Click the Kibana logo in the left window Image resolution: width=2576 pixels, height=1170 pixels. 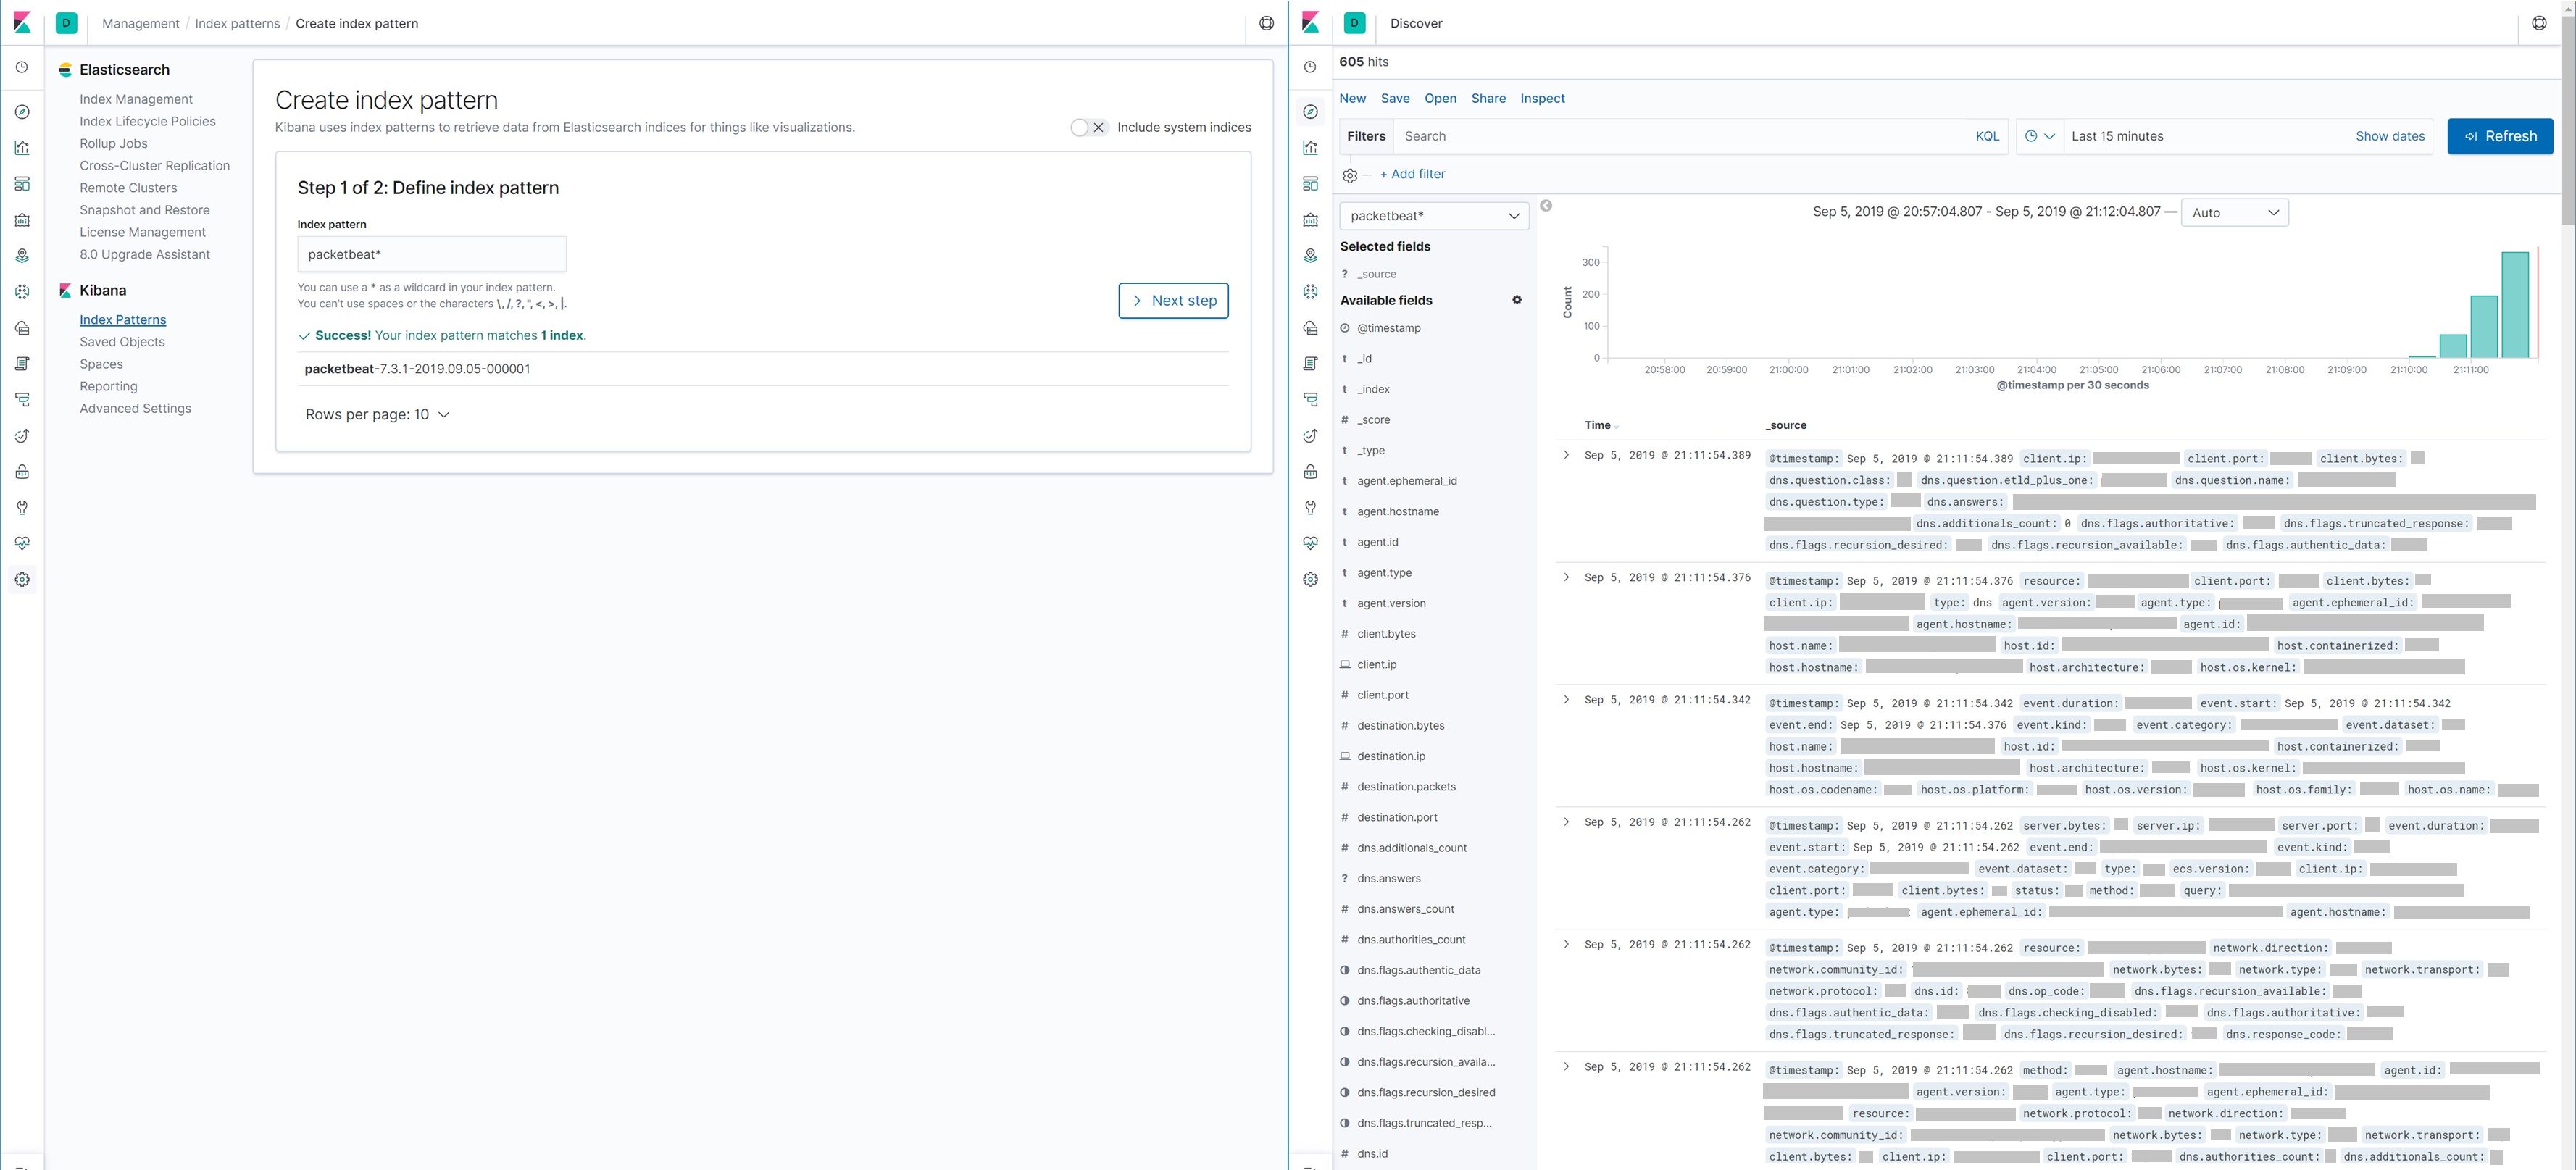pos(22,23)
